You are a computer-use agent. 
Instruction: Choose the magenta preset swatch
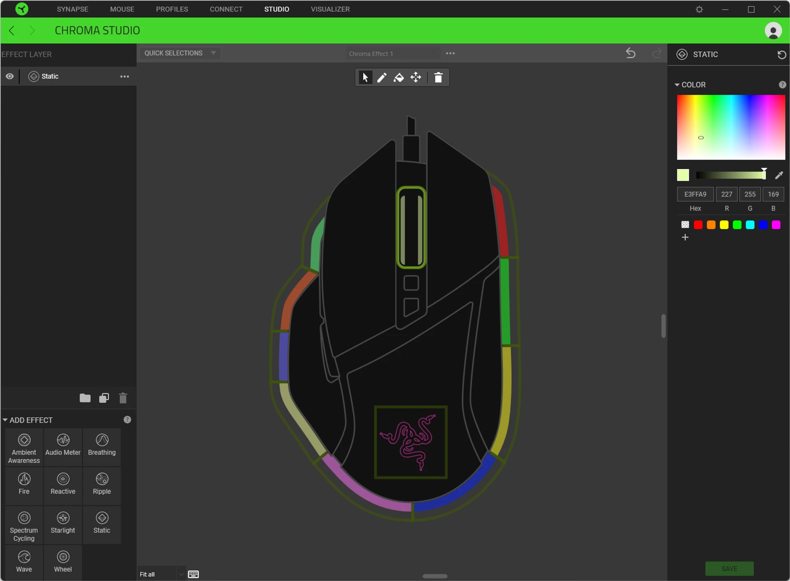coord(776,225)
